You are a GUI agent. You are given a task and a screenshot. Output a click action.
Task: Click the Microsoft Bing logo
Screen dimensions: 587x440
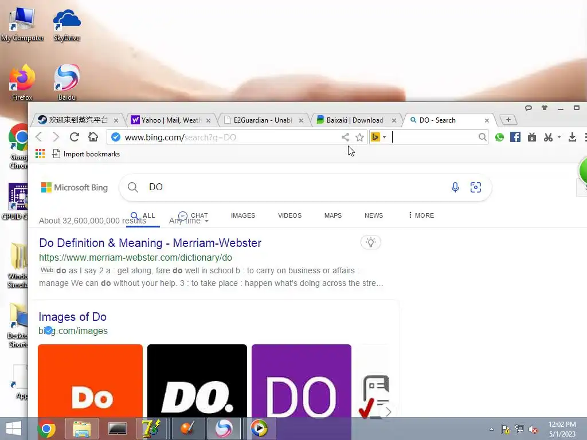pyautogui.click(x=74, y=187)
